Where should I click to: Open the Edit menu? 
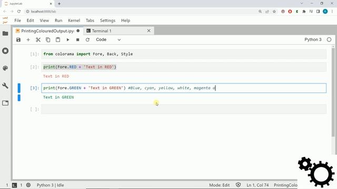click(x=31, y=20)
